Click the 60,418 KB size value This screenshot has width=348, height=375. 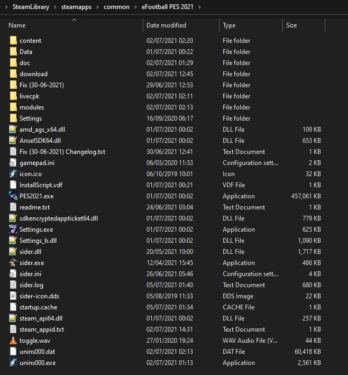pyautogui.click(x=308, y=352)
